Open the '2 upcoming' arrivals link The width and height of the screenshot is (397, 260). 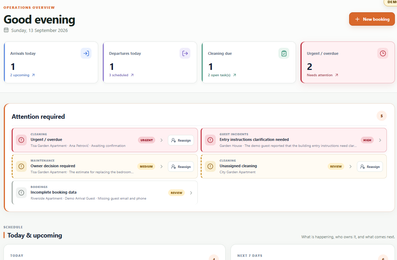tap(23, 75)
